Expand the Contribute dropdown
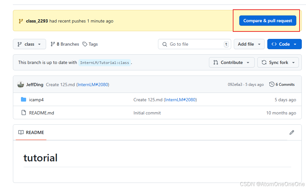The height and width of the screenshot is (189, 306). (232, 62)
